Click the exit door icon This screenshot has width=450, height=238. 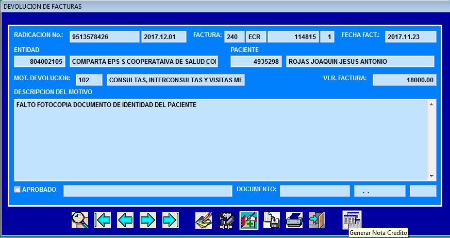317,220
